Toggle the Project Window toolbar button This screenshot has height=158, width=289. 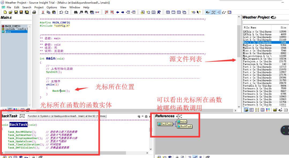(208, 12)
